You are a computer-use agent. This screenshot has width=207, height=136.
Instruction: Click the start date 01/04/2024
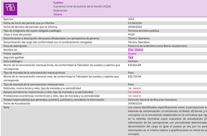(x=135, y=23)
